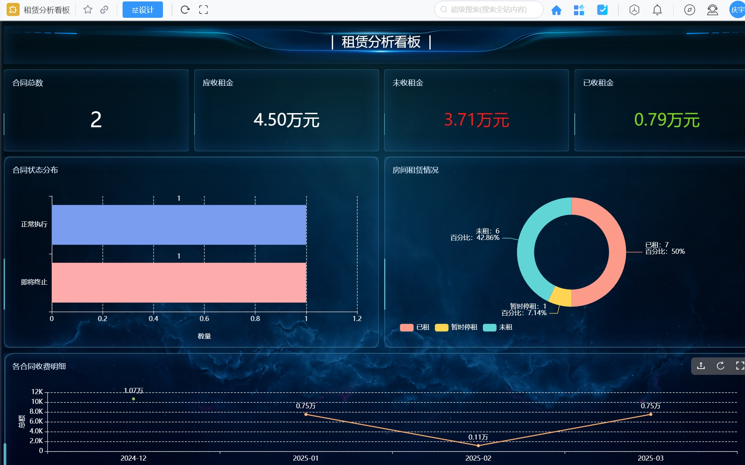
Task: Copy link via chain icon
Action: tap(104, 10)
